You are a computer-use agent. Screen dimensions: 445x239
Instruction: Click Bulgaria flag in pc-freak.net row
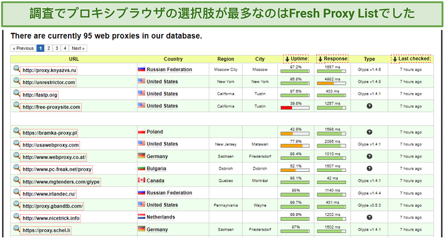click(141, 168)
